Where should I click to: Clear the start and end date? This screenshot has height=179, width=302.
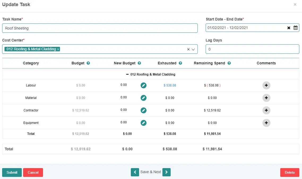tap(289, 28)
